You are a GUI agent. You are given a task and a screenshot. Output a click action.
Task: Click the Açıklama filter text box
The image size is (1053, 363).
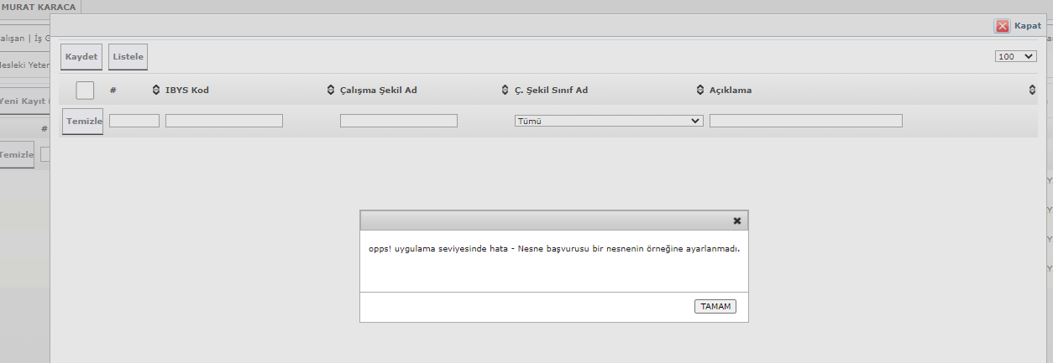(805, 121)
